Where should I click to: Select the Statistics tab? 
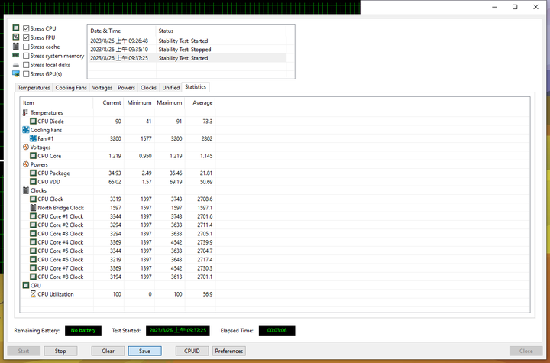click(x=196, y=86)
